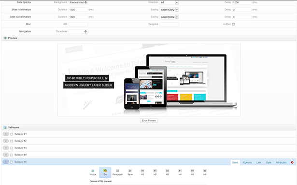297x185 pixels.
Task: Select the Paragraph sublayer type icon
Action: click(x=118, y=172)
